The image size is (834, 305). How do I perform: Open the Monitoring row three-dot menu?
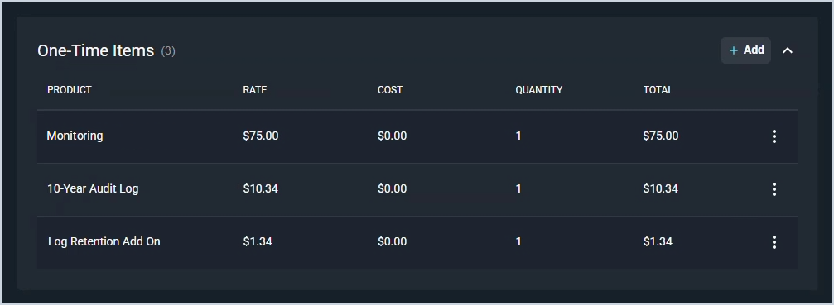(774, 136)
